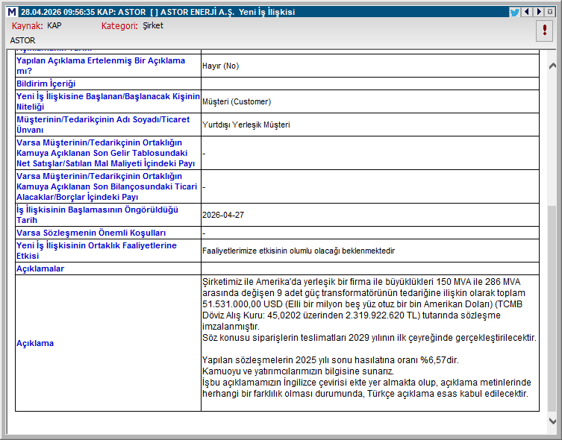
Task: Select the ASTOR ticker label below Kaynak
Action: [x=23, y=40]
